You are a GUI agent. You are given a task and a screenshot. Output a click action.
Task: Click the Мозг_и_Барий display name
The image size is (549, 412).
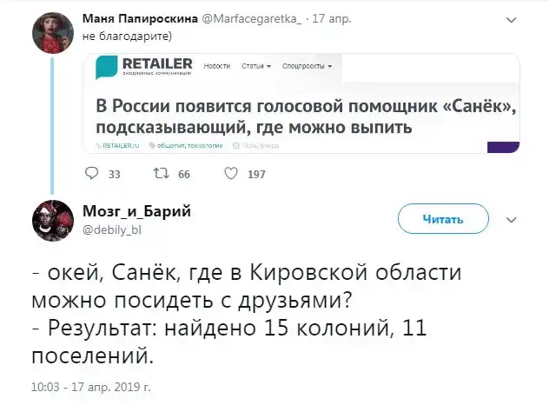coord(136,211)
